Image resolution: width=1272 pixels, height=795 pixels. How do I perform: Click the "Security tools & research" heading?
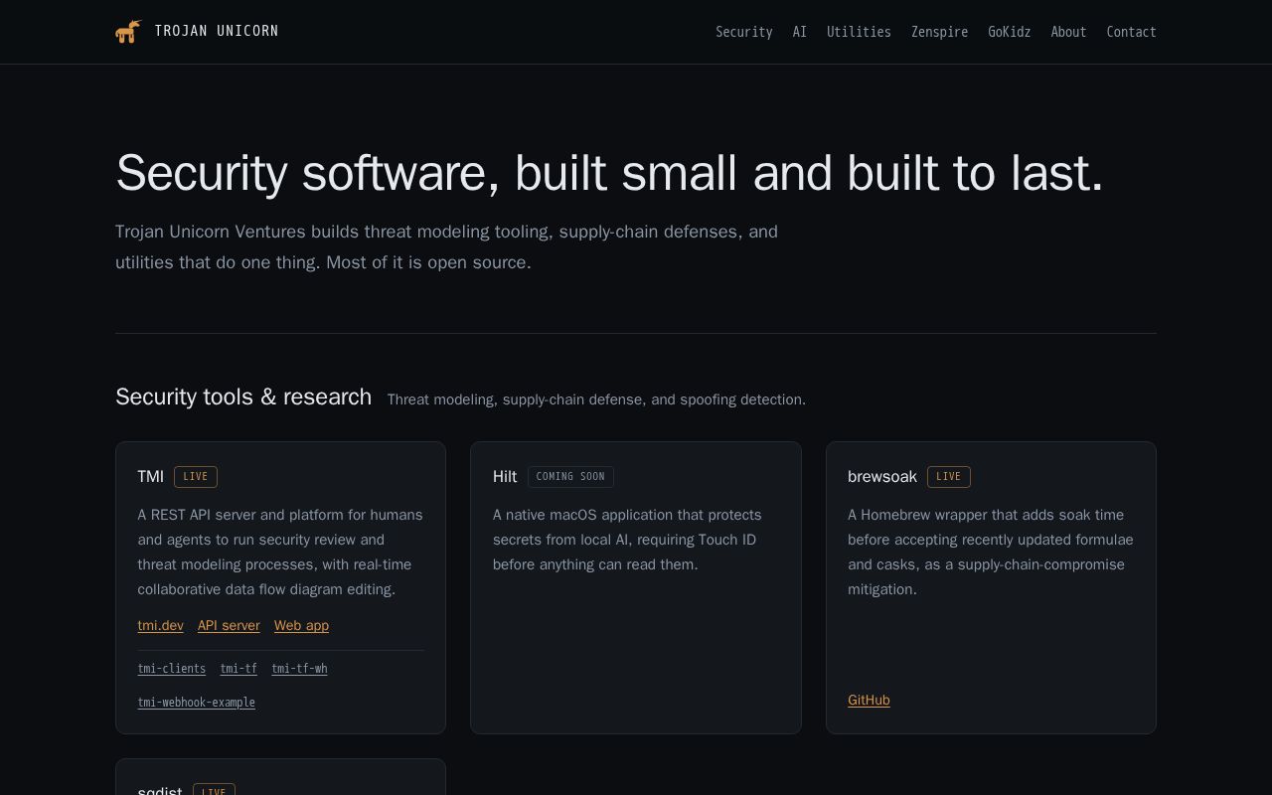coord(243,397)
